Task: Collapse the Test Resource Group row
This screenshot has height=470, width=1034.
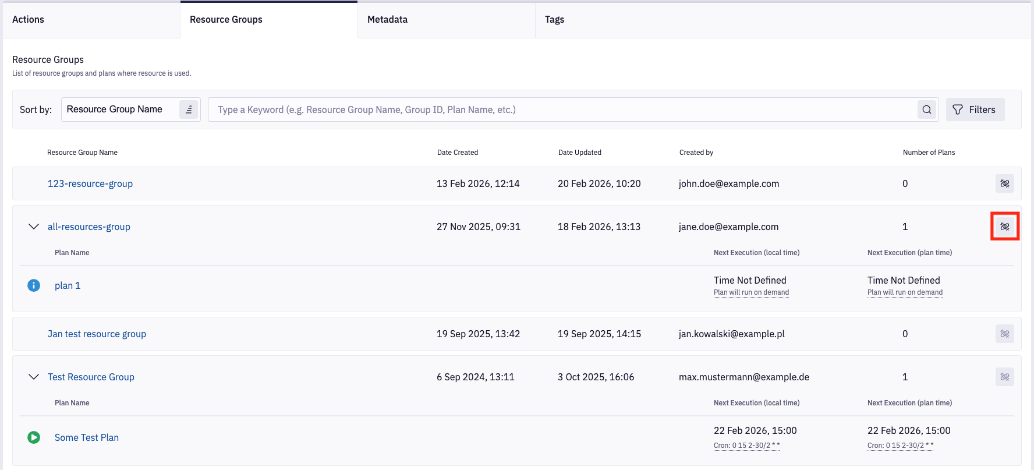Action: (34, 377)
